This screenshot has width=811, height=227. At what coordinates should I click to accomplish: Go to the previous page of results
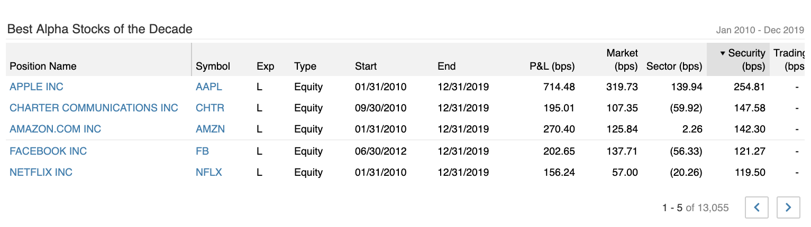757,207
